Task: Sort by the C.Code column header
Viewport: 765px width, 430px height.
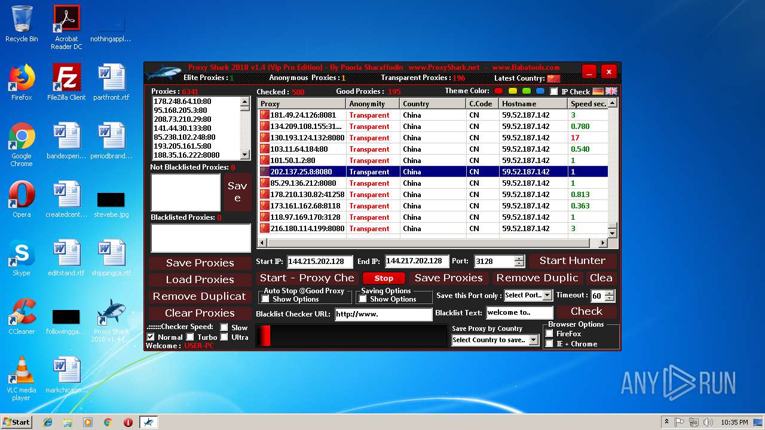Action: [x=482, y=104]
